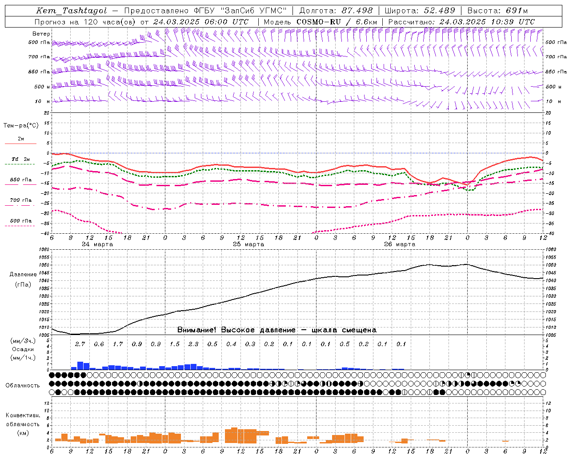Image resolution: width=569 pixels, height=455 pixels.
Task: Click the 0.6 precipitation total value
Action: 99,344
